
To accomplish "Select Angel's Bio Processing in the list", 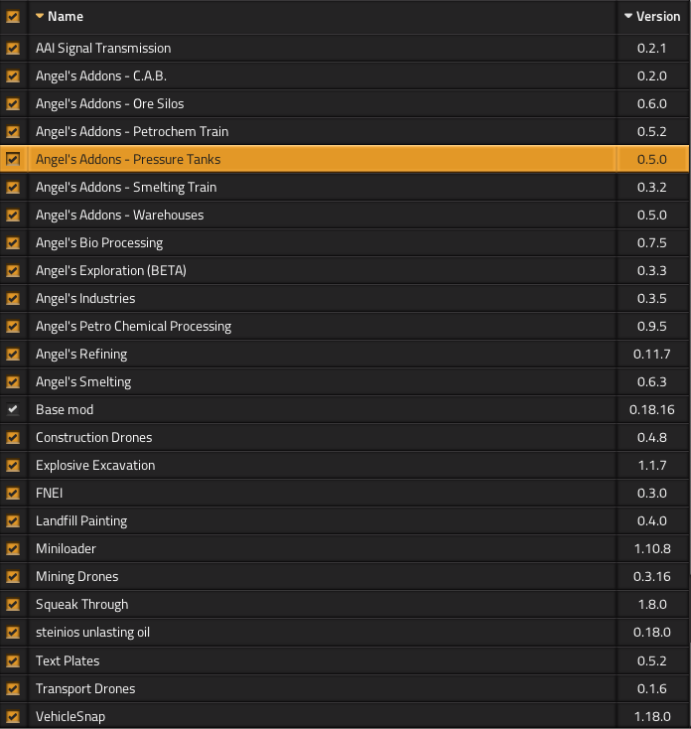I will click(99, 242).
